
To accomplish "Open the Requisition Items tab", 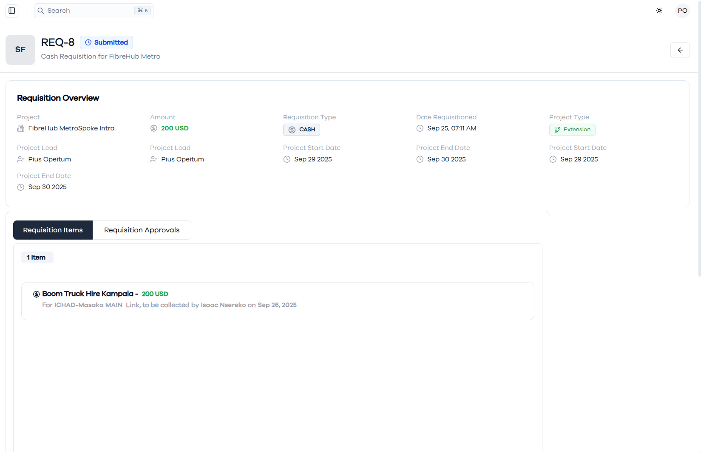I will pyautogui.click(x=53, y=230).
